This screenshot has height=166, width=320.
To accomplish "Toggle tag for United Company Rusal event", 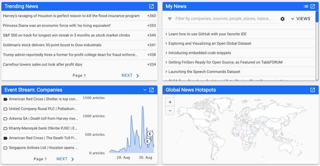I will (x=5, y=109).
